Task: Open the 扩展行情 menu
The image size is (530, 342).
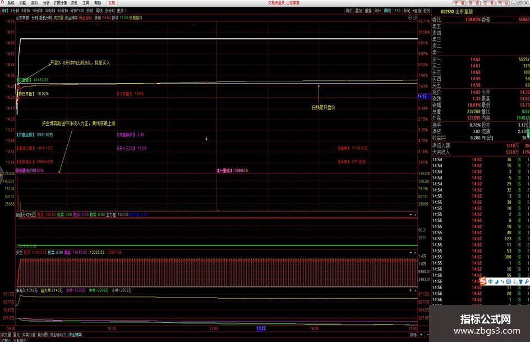Action: click(60, 3)
